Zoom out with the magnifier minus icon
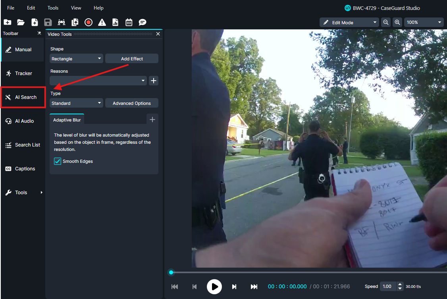 coord(385,22)
